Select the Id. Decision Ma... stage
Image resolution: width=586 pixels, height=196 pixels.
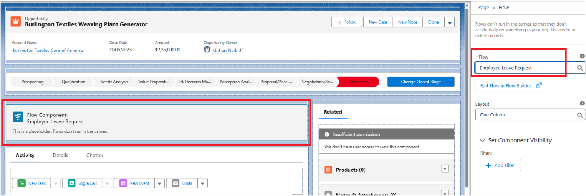tap(195, 82)
